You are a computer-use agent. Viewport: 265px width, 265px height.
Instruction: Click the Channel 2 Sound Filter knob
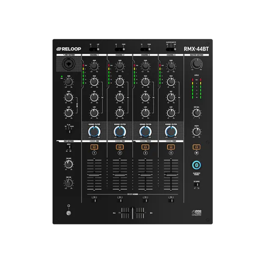tap(120, 132)
